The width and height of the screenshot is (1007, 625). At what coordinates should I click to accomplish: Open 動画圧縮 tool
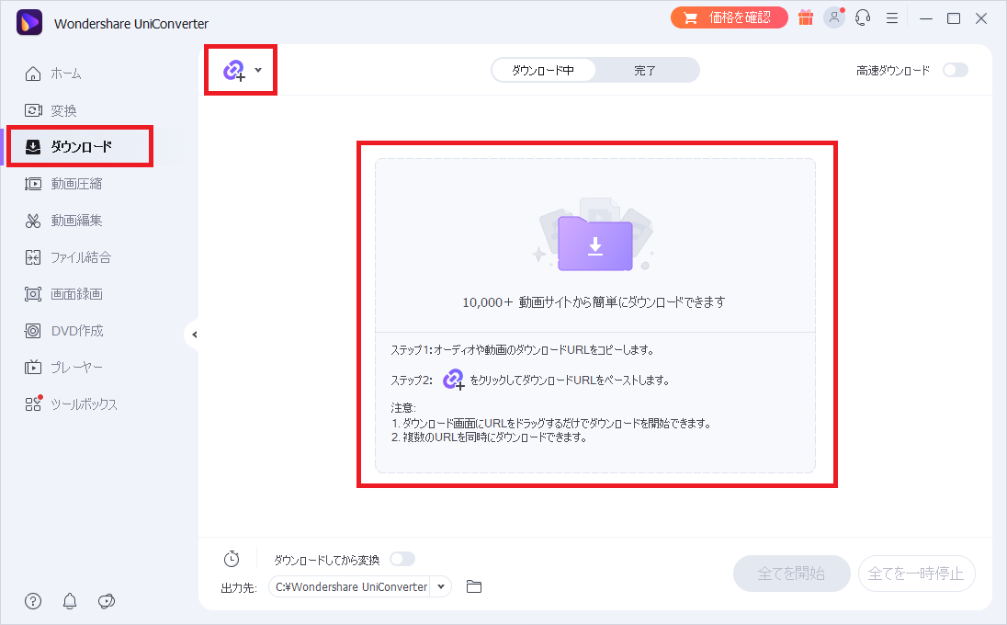[x=76, y=184]
